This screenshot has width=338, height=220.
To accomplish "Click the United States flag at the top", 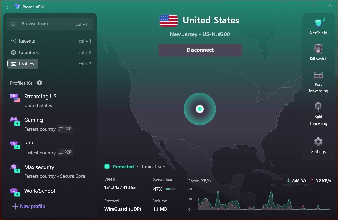I will 168,20.
